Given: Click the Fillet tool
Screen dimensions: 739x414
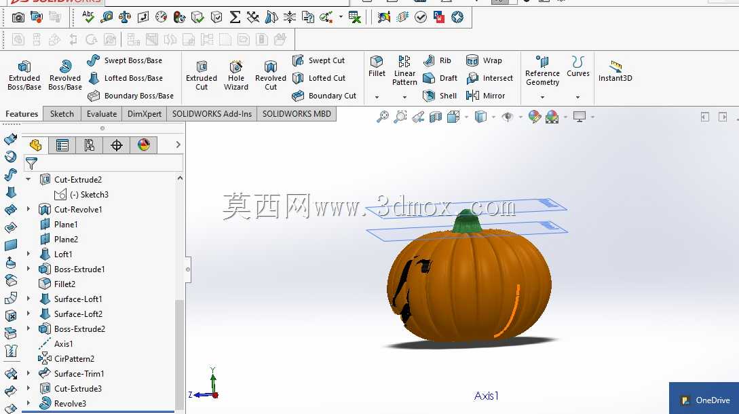Looking at the screenshot, I should 377,66.
